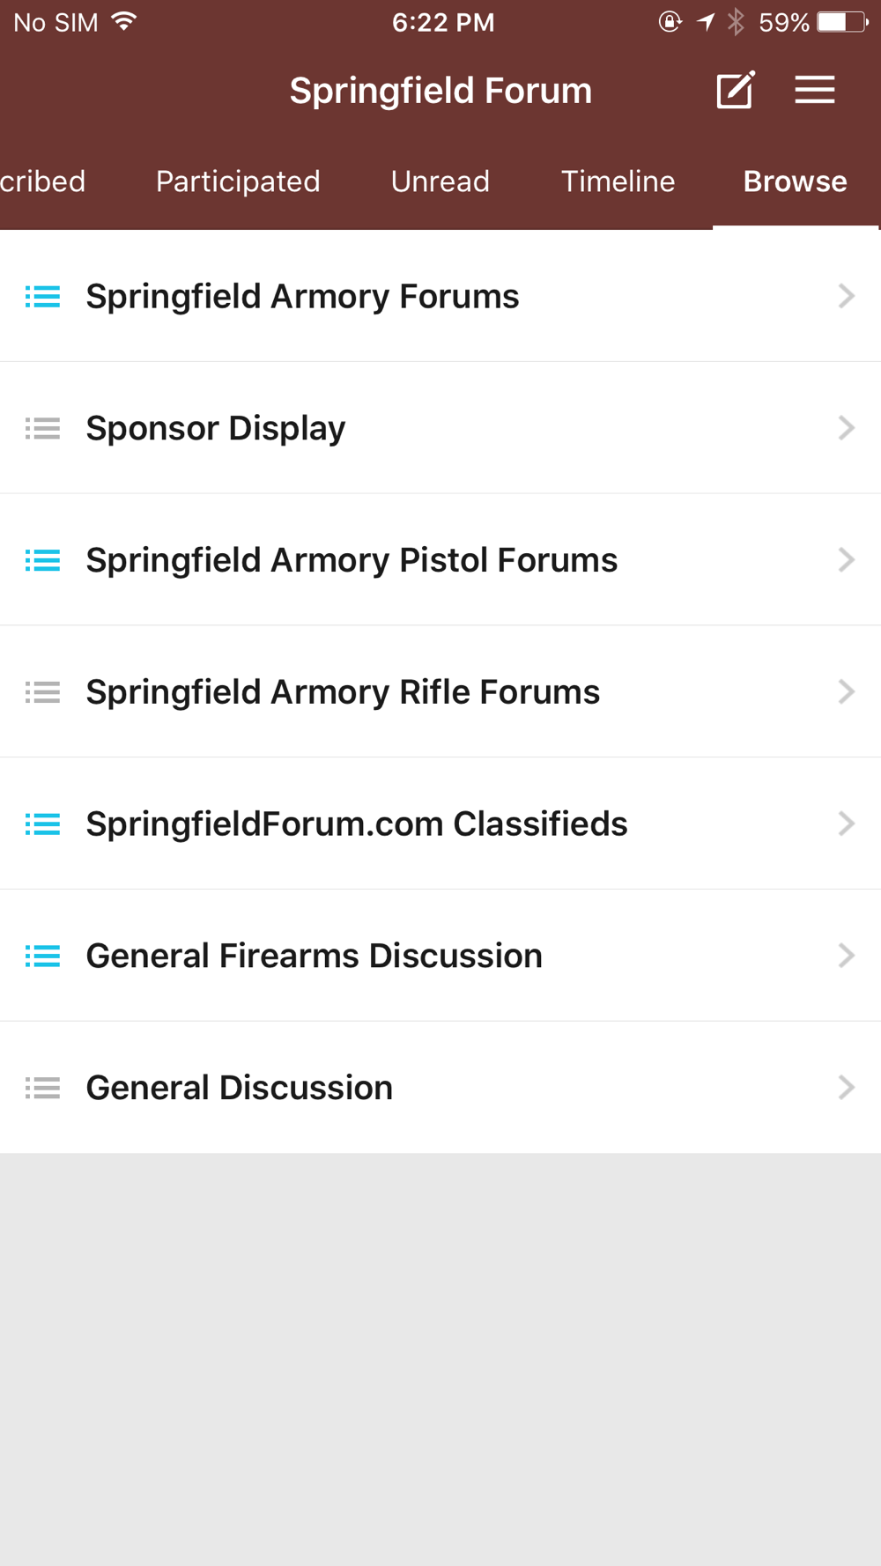Open General Discussion chevron arrow
This screenshot has height=1566, width=881.
(846, 1088)
